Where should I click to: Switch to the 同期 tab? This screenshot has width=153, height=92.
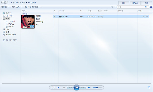(146, 3)
